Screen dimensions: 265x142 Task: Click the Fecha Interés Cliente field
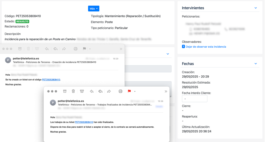[x=194, y=99]
